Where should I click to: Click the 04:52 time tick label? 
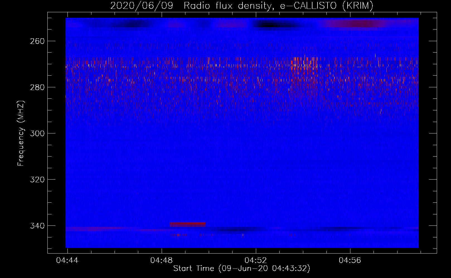256,260
